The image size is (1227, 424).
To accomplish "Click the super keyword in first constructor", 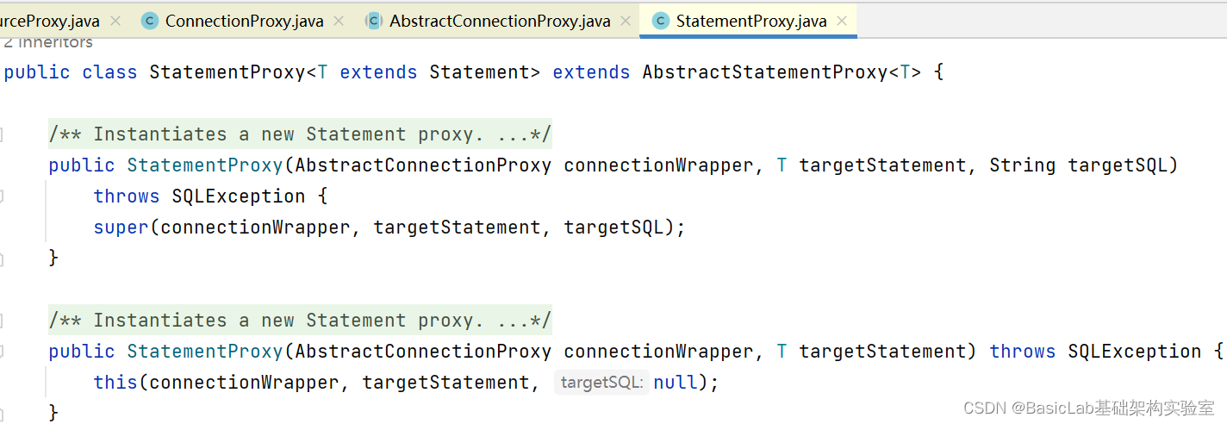I will pos(121,228).
